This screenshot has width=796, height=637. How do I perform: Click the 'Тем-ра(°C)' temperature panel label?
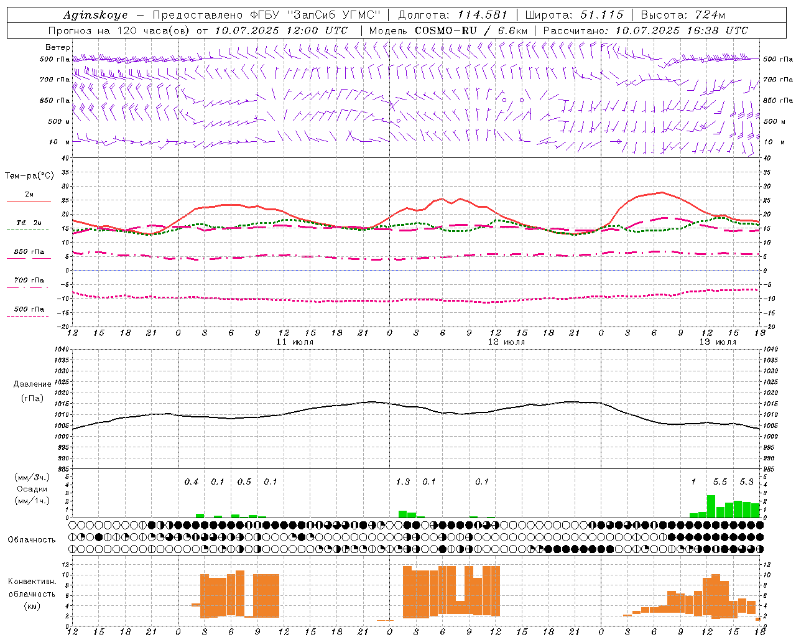click(x=29, y=176)
